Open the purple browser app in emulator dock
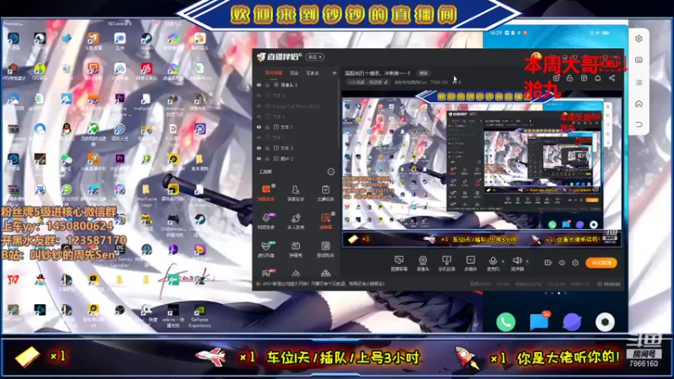The width and height of the screenshot is (674, 379). tap(572, 322)
